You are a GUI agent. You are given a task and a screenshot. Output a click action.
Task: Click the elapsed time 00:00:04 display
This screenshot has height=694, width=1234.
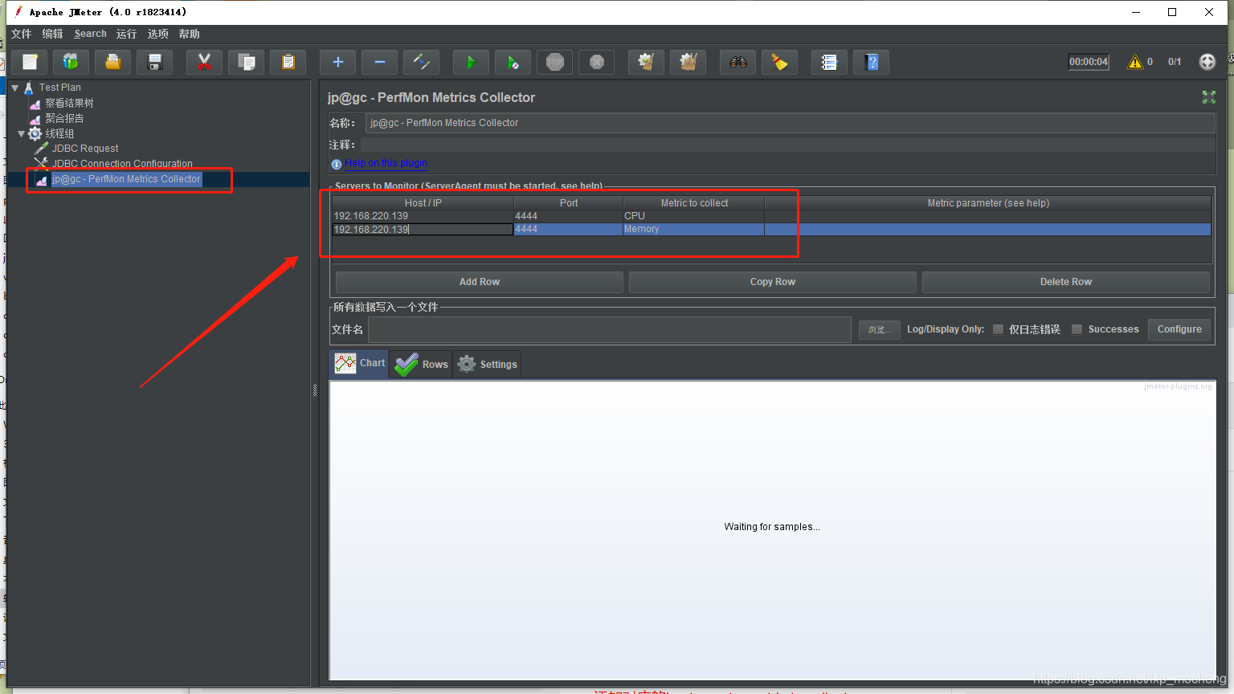[1089, 62]
